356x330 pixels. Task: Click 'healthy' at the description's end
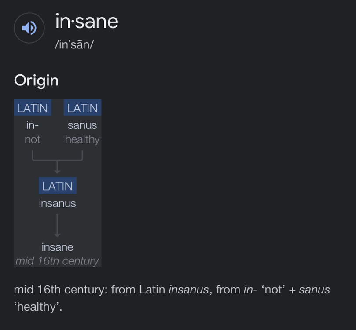(x=38, y=307)
